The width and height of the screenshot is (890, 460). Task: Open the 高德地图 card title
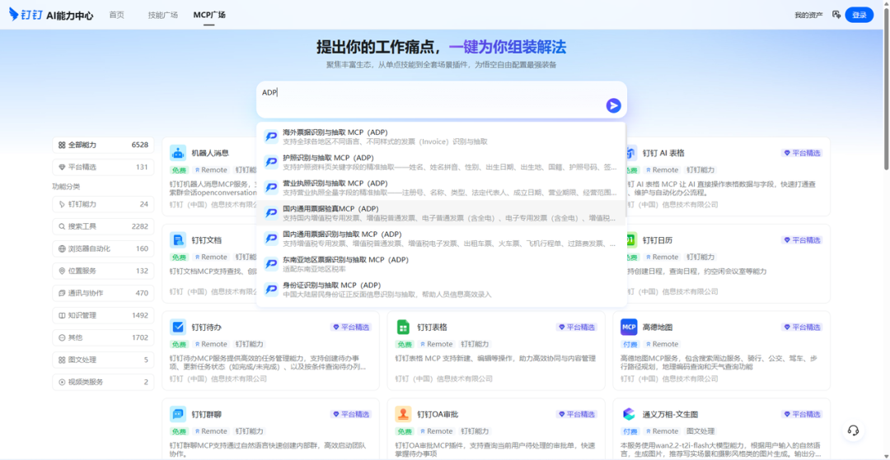[658, 327]
